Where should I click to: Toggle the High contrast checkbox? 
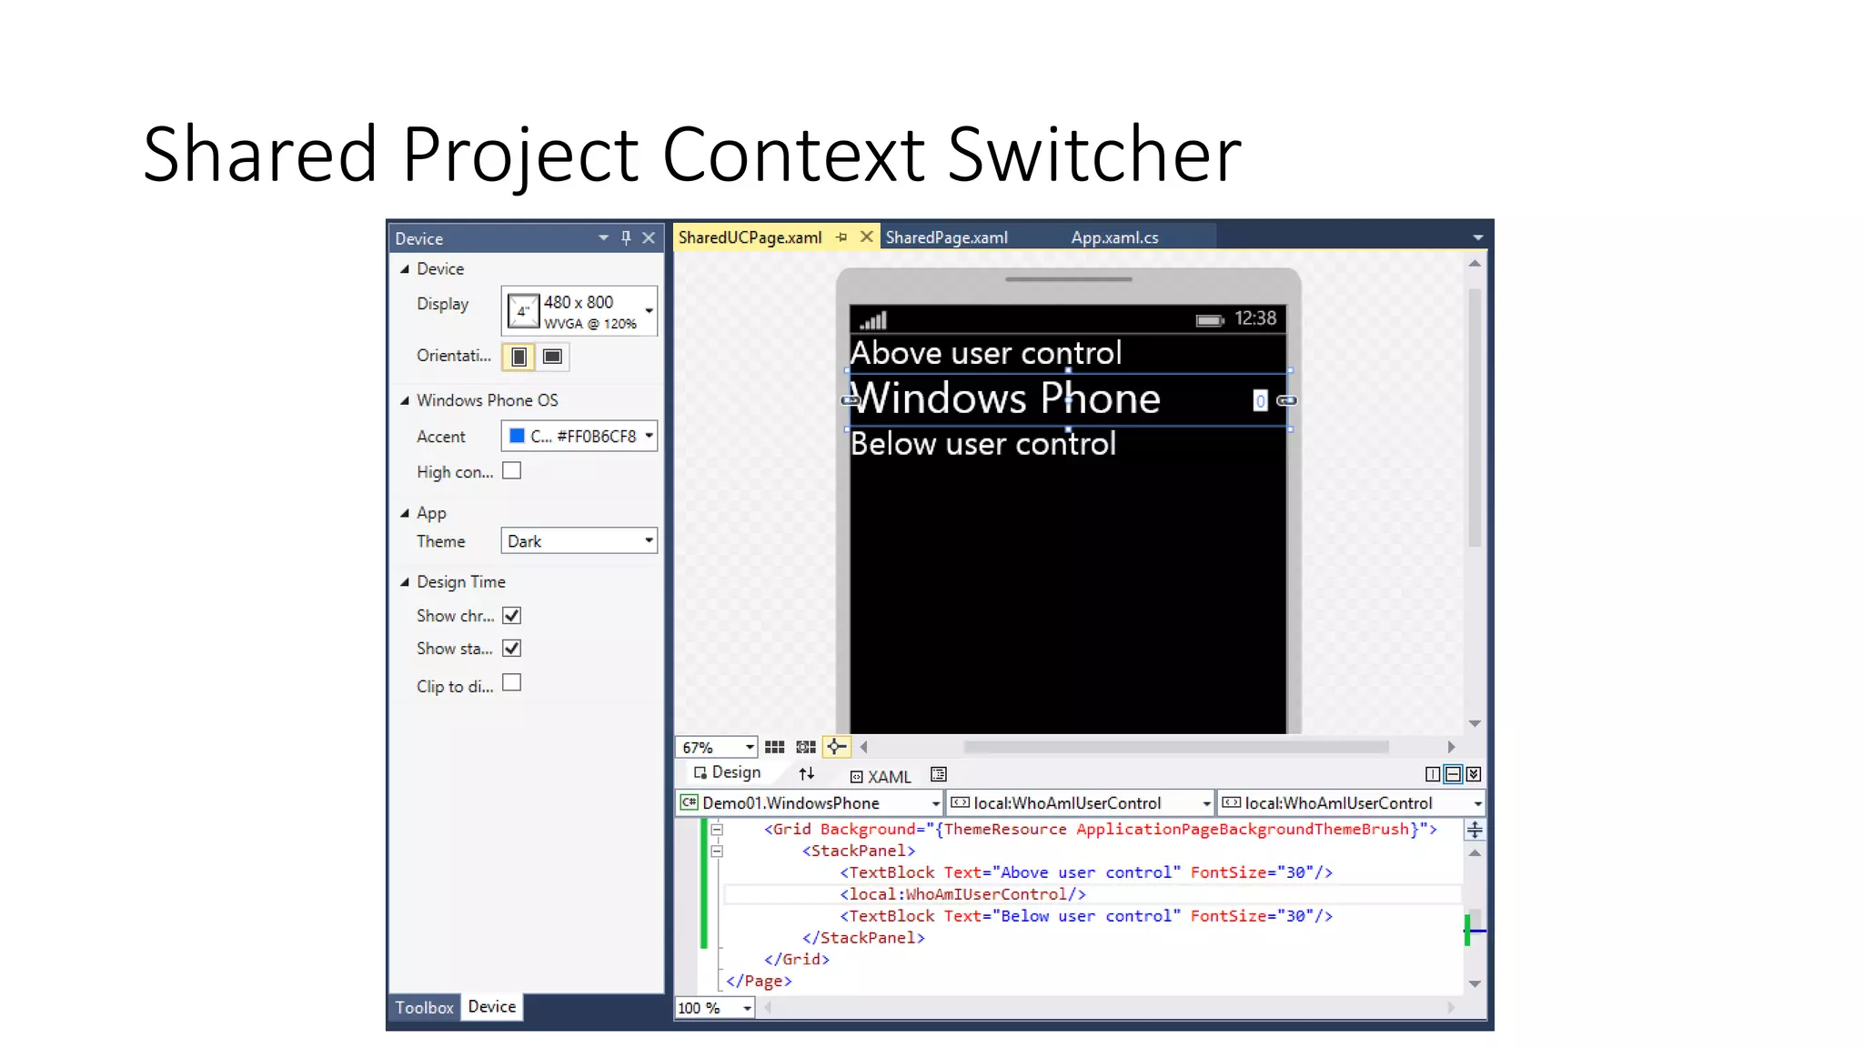[x=512, y=471]
